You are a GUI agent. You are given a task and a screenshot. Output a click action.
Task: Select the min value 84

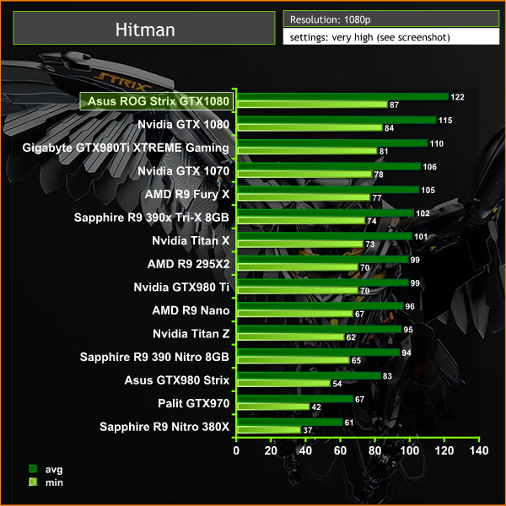pyautogui.click(x=389, y=128)
